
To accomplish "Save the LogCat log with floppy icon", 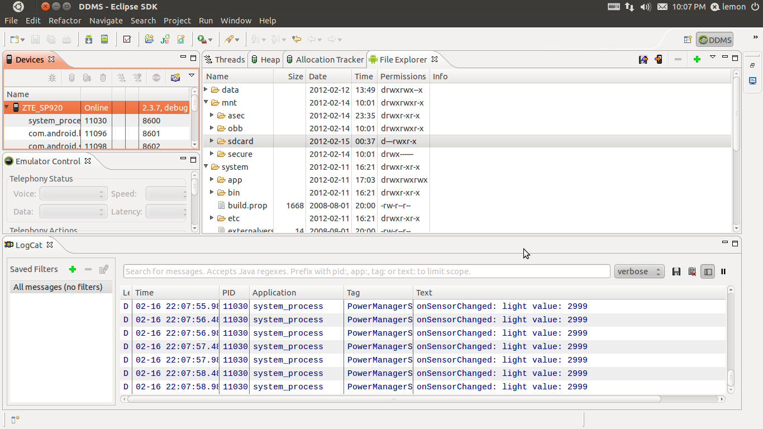I will 676,271.
